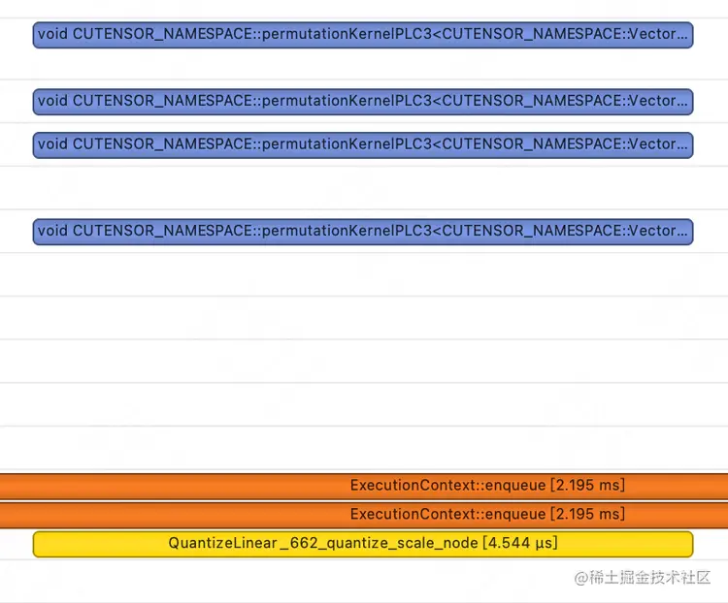Select the third blue permutationKernelPLC3 kernel bar
728x603 pixels.
[363, 145]
